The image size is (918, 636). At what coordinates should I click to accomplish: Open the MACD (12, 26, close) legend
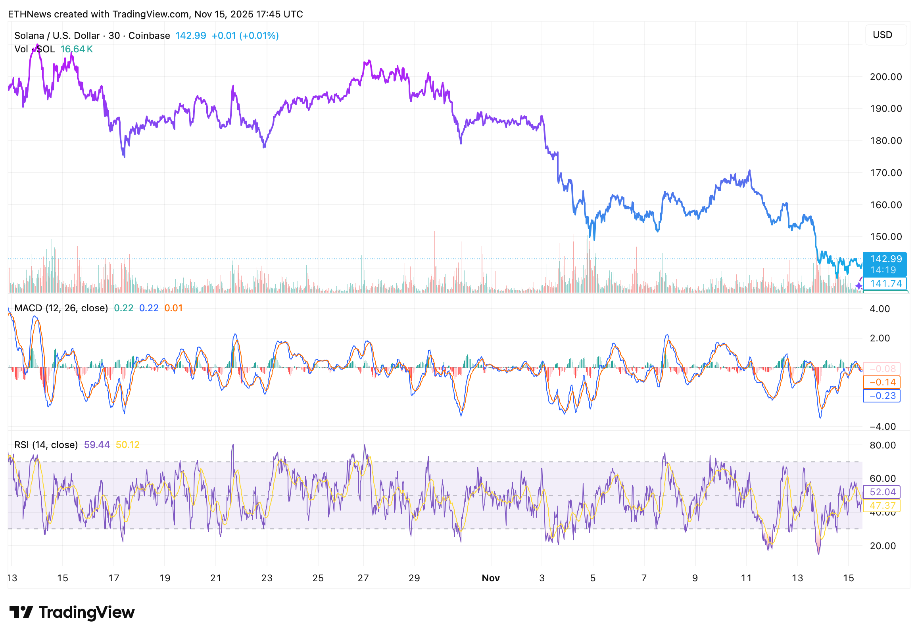pos(61,308)
